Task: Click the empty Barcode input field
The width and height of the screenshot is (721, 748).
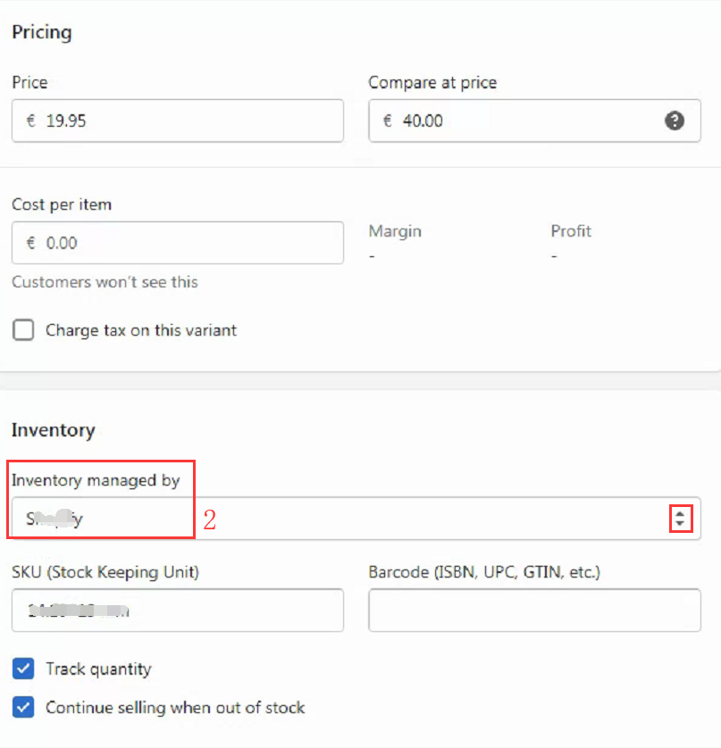Action: [535, 611]
